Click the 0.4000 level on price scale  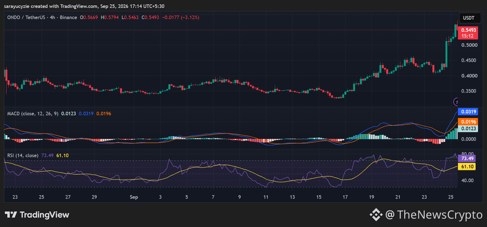click(x=467, y=76)
